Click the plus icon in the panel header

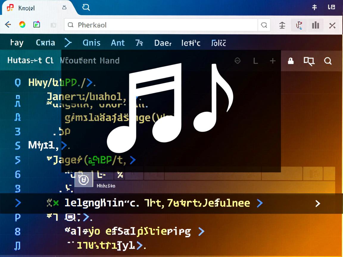pyautogui.click(x=272, y=61)
